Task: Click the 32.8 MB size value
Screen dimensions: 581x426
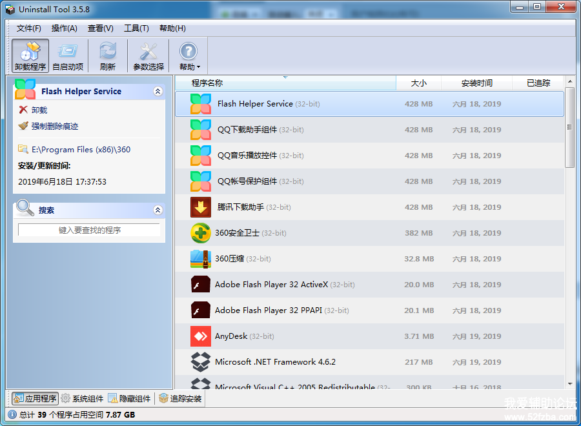Action: [419, 259]
